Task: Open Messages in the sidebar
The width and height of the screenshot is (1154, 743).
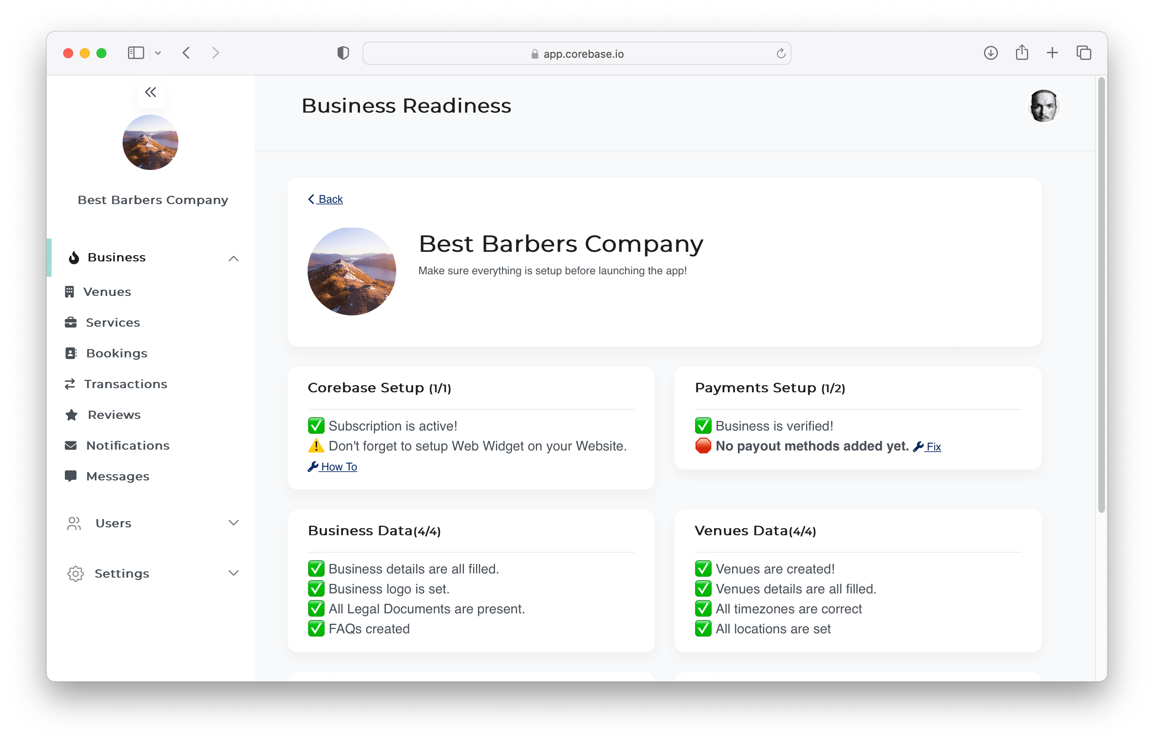Action: 118,476
